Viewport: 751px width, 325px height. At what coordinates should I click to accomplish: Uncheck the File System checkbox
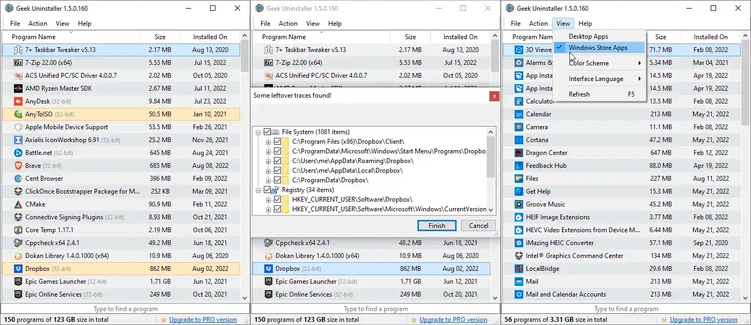[268, 132]
